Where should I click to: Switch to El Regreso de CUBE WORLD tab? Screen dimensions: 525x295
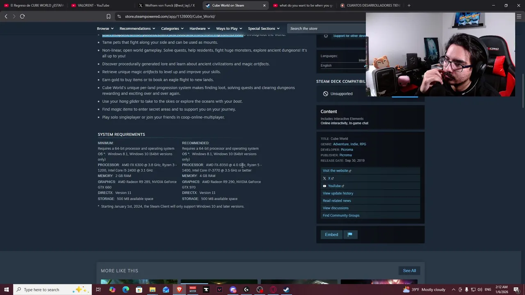click(x=34, y=5)
